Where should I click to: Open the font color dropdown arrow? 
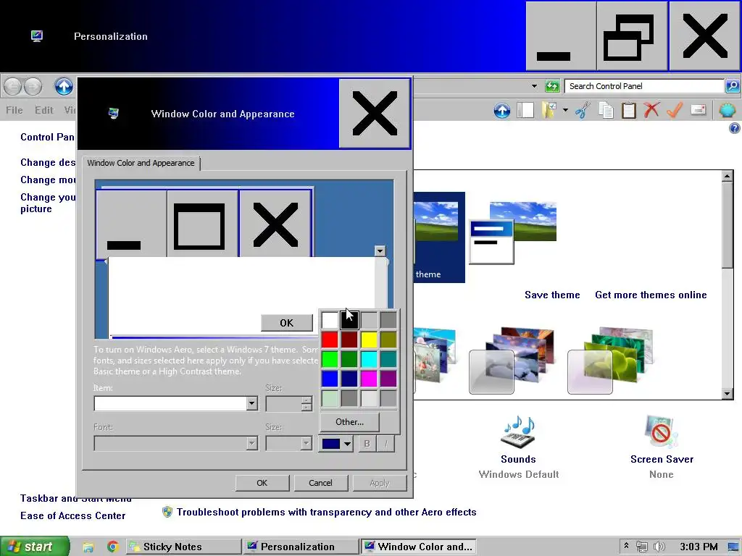coord(347,444)
